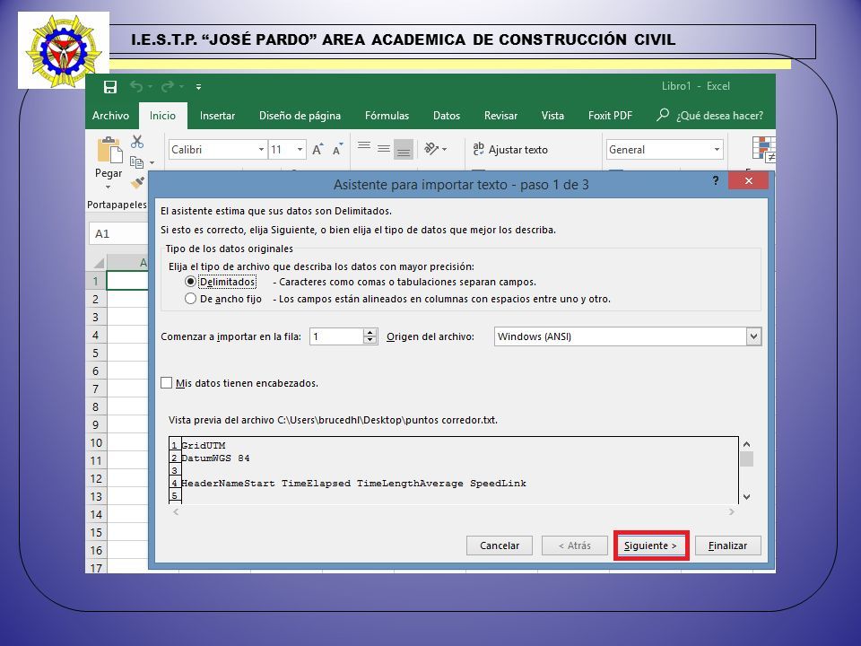Click the preview horizontal scroll right arrow
This screenshot has height=646, width=861.
(x=732, y=511)
